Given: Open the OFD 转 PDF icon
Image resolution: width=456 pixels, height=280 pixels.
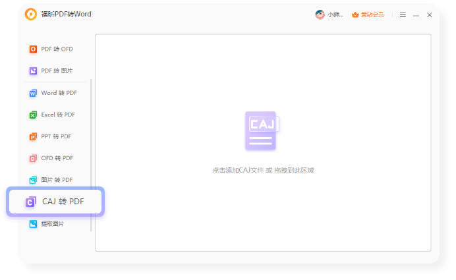Looking at the screenshot, I should (33, 158).
